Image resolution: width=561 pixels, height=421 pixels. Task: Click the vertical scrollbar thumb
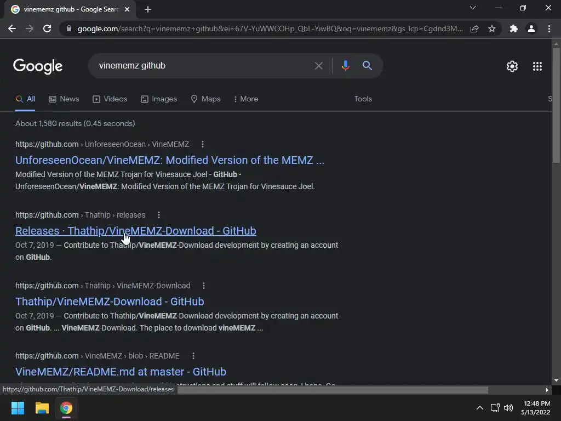(556, 106)
